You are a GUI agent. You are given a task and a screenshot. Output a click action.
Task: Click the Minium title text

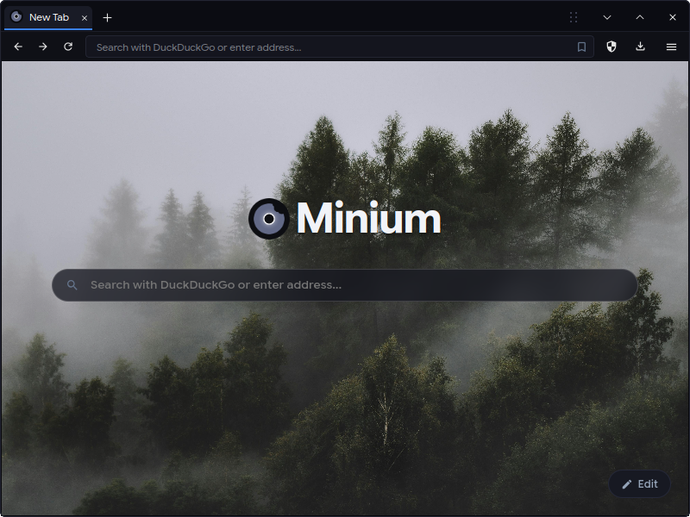point(369,218)
